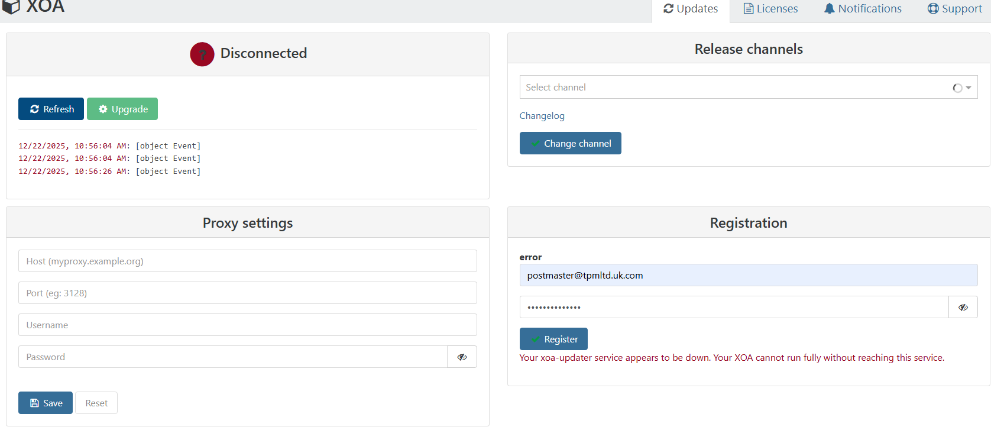Click the Support lifebuoy icon
This screenshot has width=991, height=443.
tap(933, 9)
